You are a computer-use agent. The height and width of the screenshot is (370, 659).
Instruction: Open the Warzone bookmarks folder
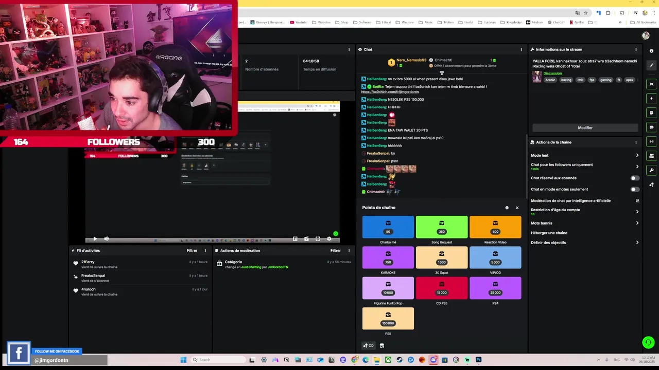click(405, 22)
